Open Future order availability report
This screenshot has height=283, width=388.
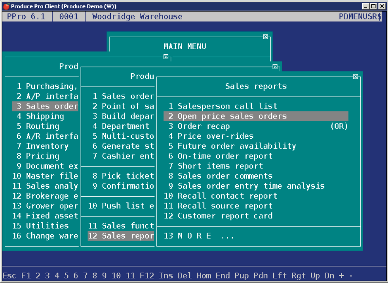(236, 146)
